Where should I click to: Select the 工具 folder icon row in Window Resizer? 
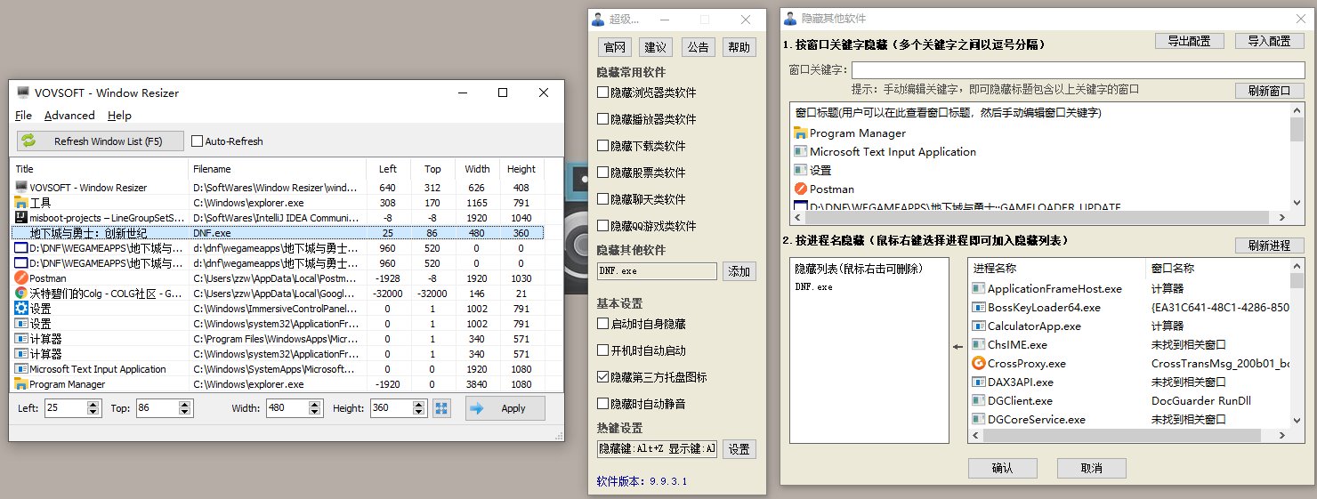coord(21,203)
